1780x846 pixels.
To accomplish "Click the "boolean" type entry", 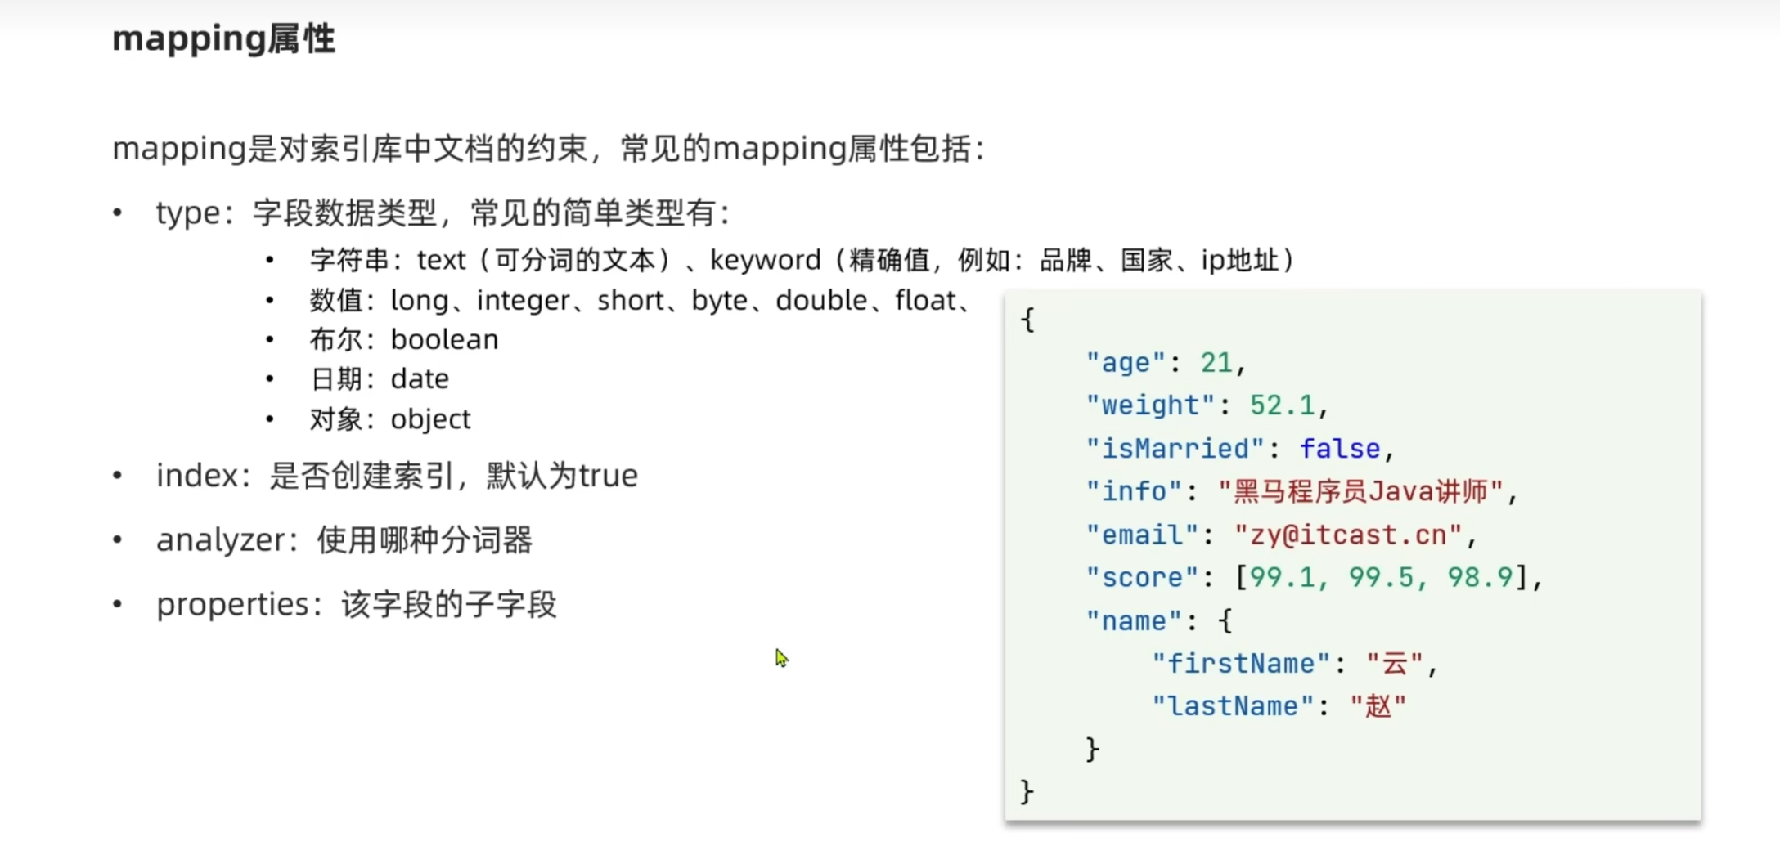I will [445, 339].
